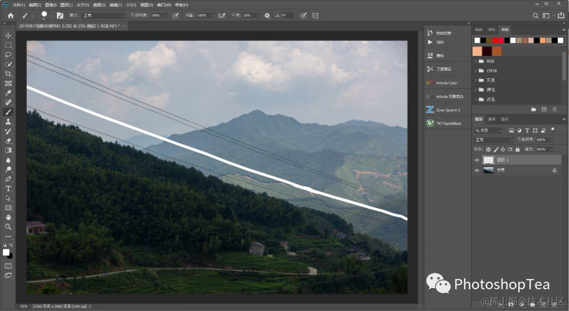Image resolution: width=569 pixels, height=311 pixels.
Task: Select the Crop tool
Action: coord(8,74)
